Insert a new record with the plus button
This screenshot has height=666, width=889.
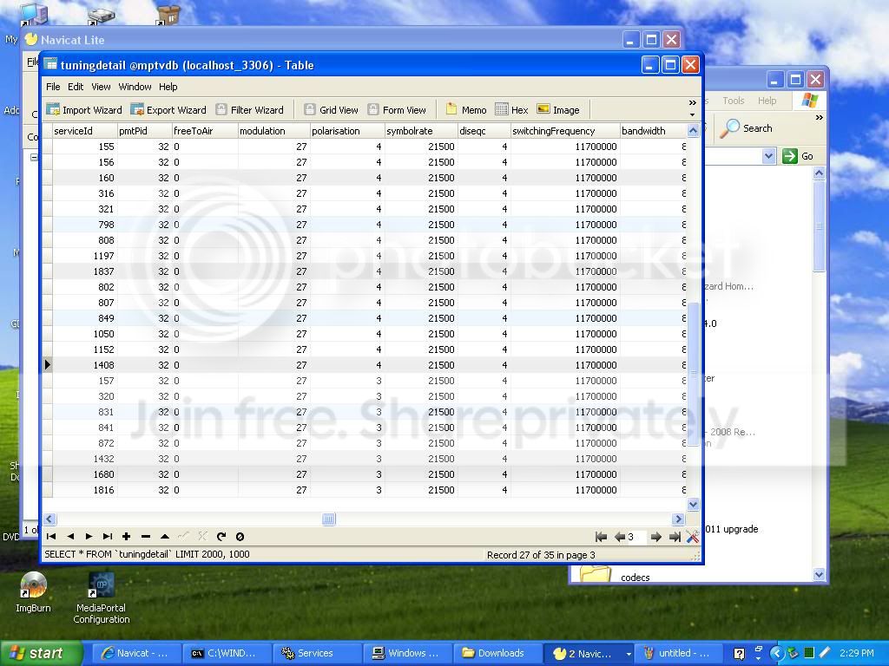(127, 536)
